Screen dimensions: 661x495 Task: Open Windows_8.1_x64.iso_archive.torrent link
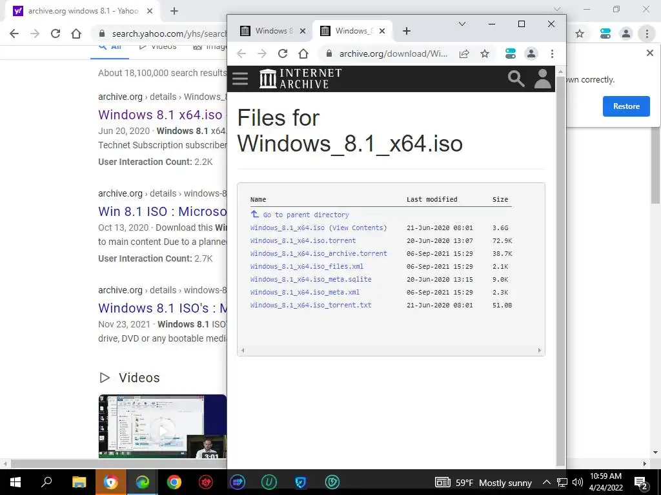click(x=319, y=253)
